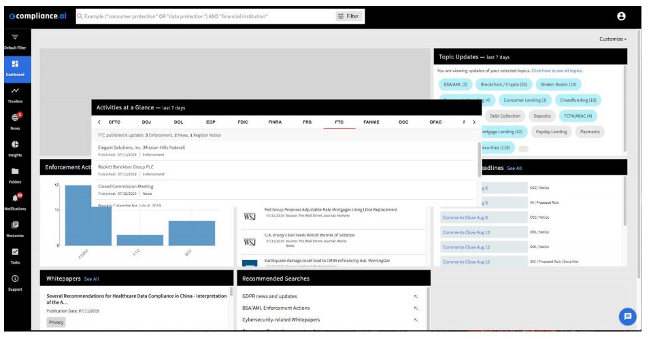Image resolution: width=649 pixels, height=339 pixels.
Task: Show previous agencies with left chevron
Action: pos(99,122)
